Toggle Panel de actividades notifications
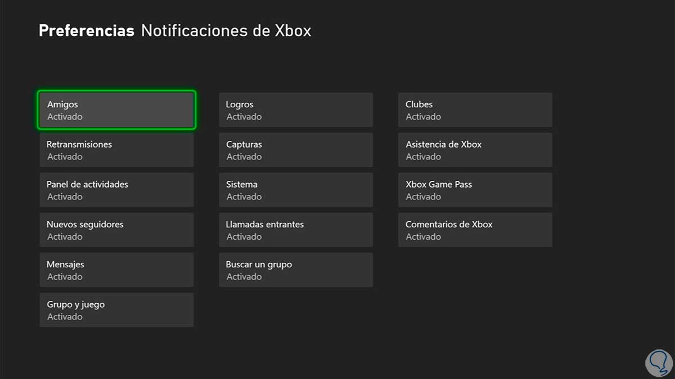Screen dimensions: 675x379 [x=116, y=190]
